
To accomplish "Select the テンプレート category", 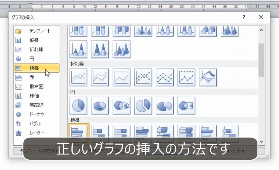I will tap(36, 31).
